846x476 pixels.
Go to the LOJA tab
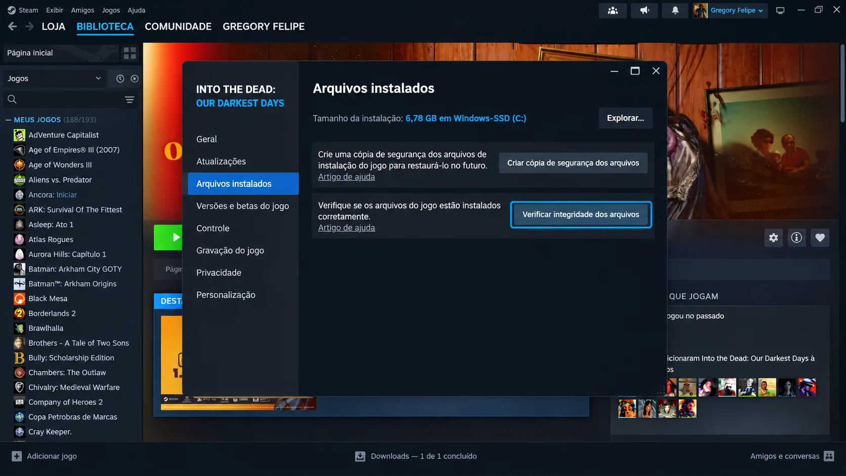[x=54, y=26]
